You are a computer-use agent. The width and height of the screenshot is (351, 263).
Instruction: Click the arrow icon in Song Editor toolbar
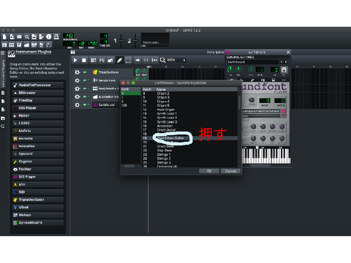coord(137,60)
